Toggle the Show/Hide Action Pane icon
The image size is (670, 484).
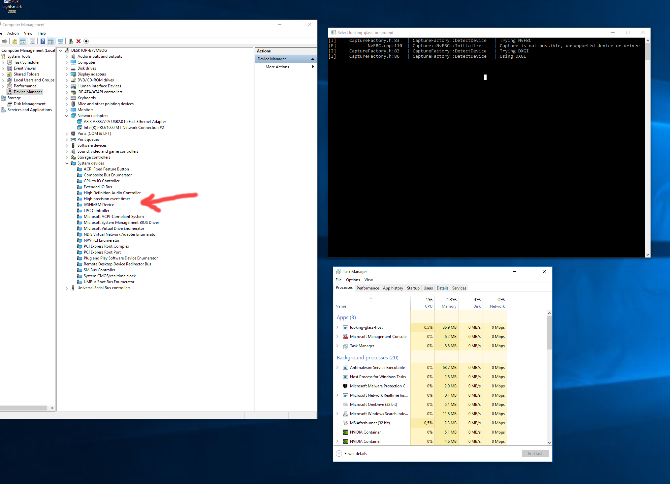pos(50,41)
